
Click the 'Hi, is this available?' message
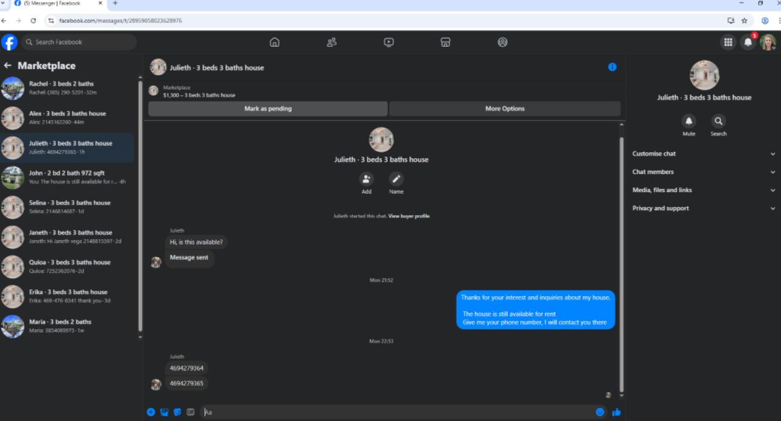click(x=196, y=242)
